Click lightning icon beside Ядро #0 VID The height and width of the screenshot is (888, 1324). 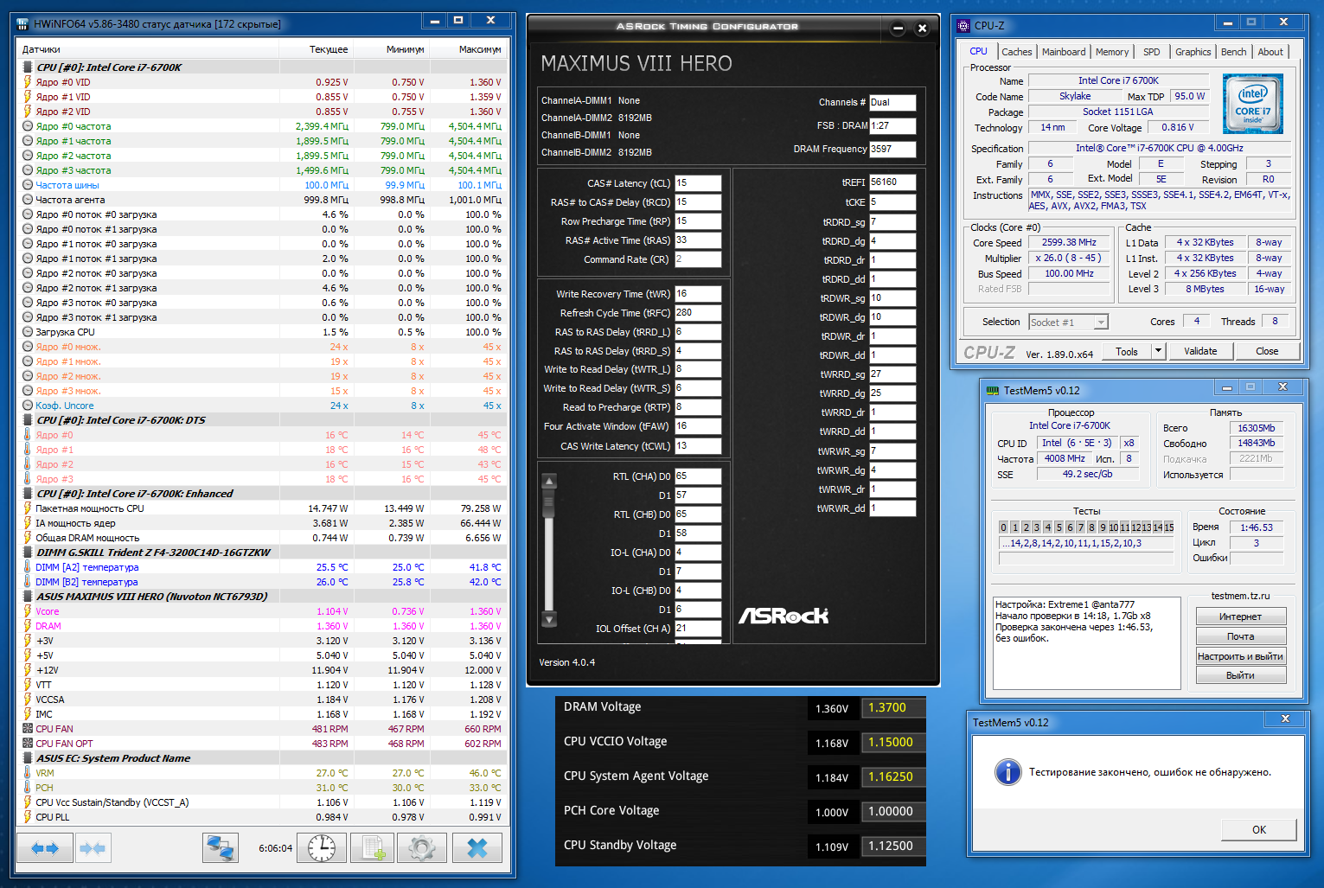click(28, 82)
